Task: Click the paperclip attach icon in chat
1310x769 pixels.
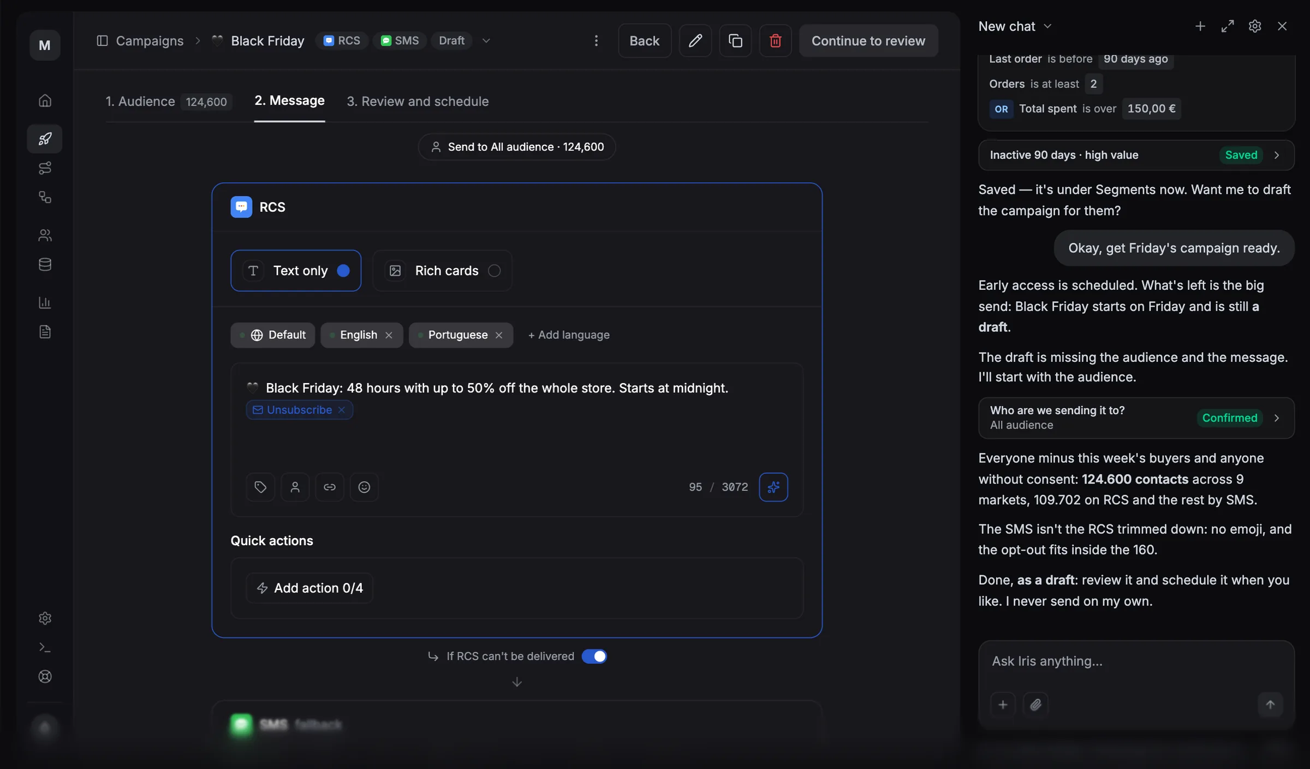Action: pos(1035,705)
